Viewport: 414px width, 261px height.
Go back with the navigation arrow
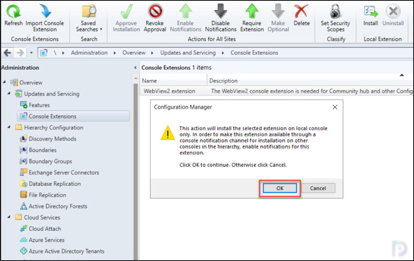tap(7, 53)
